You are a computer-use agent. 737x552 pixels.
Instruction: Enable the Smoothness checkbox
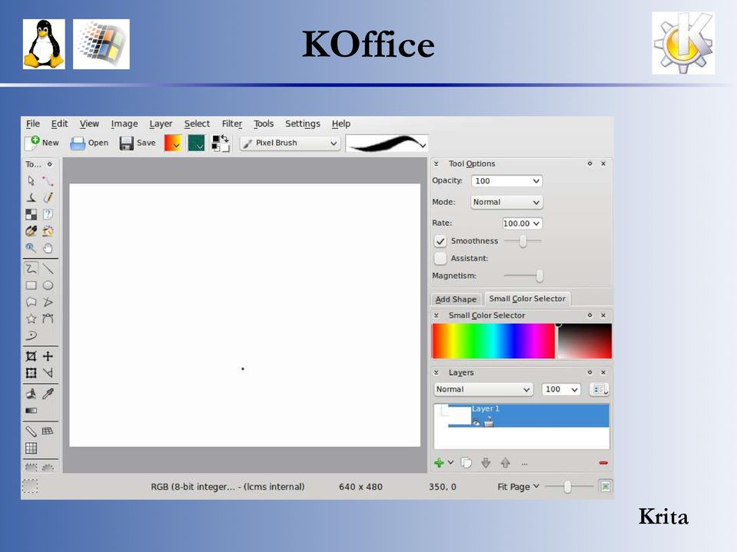click(x=440, y=241)
